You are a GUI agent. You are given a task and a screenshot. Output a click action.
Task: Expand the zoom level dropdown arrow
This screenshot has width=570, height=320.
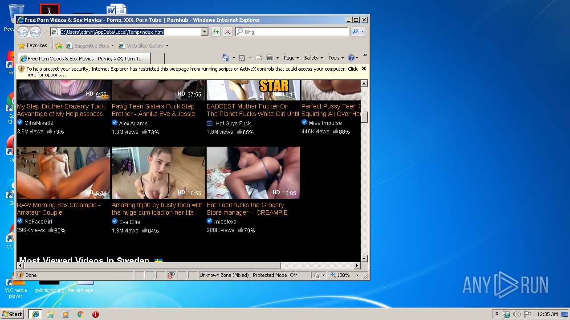357,275
